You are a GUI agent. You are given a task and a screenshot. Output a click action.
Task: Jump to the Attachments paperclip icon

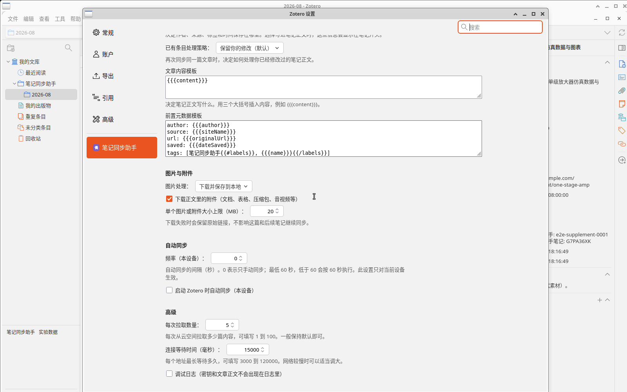pos(622,91)
